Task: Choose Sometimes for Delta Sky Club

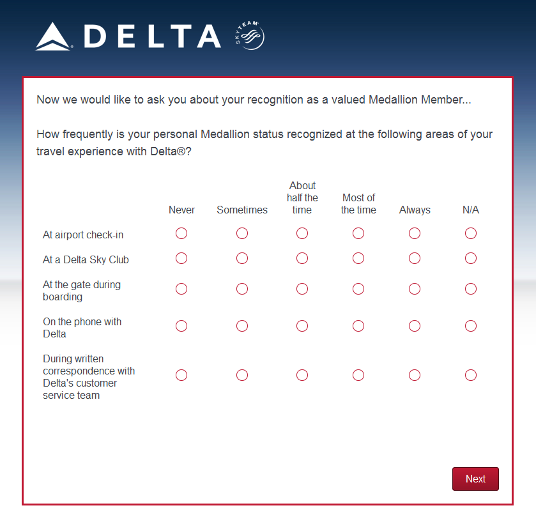Action: click(x=242, y=259)
